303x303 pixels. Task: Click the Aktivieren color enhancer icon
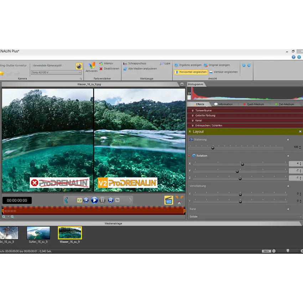tap(92, 65)
